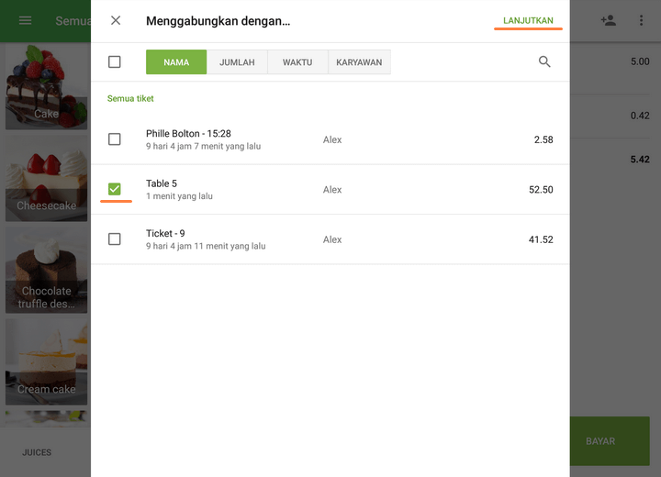Check the Phille Bolton ticket checkbox
Screen dimensions: 661x477
coord(115,139)
